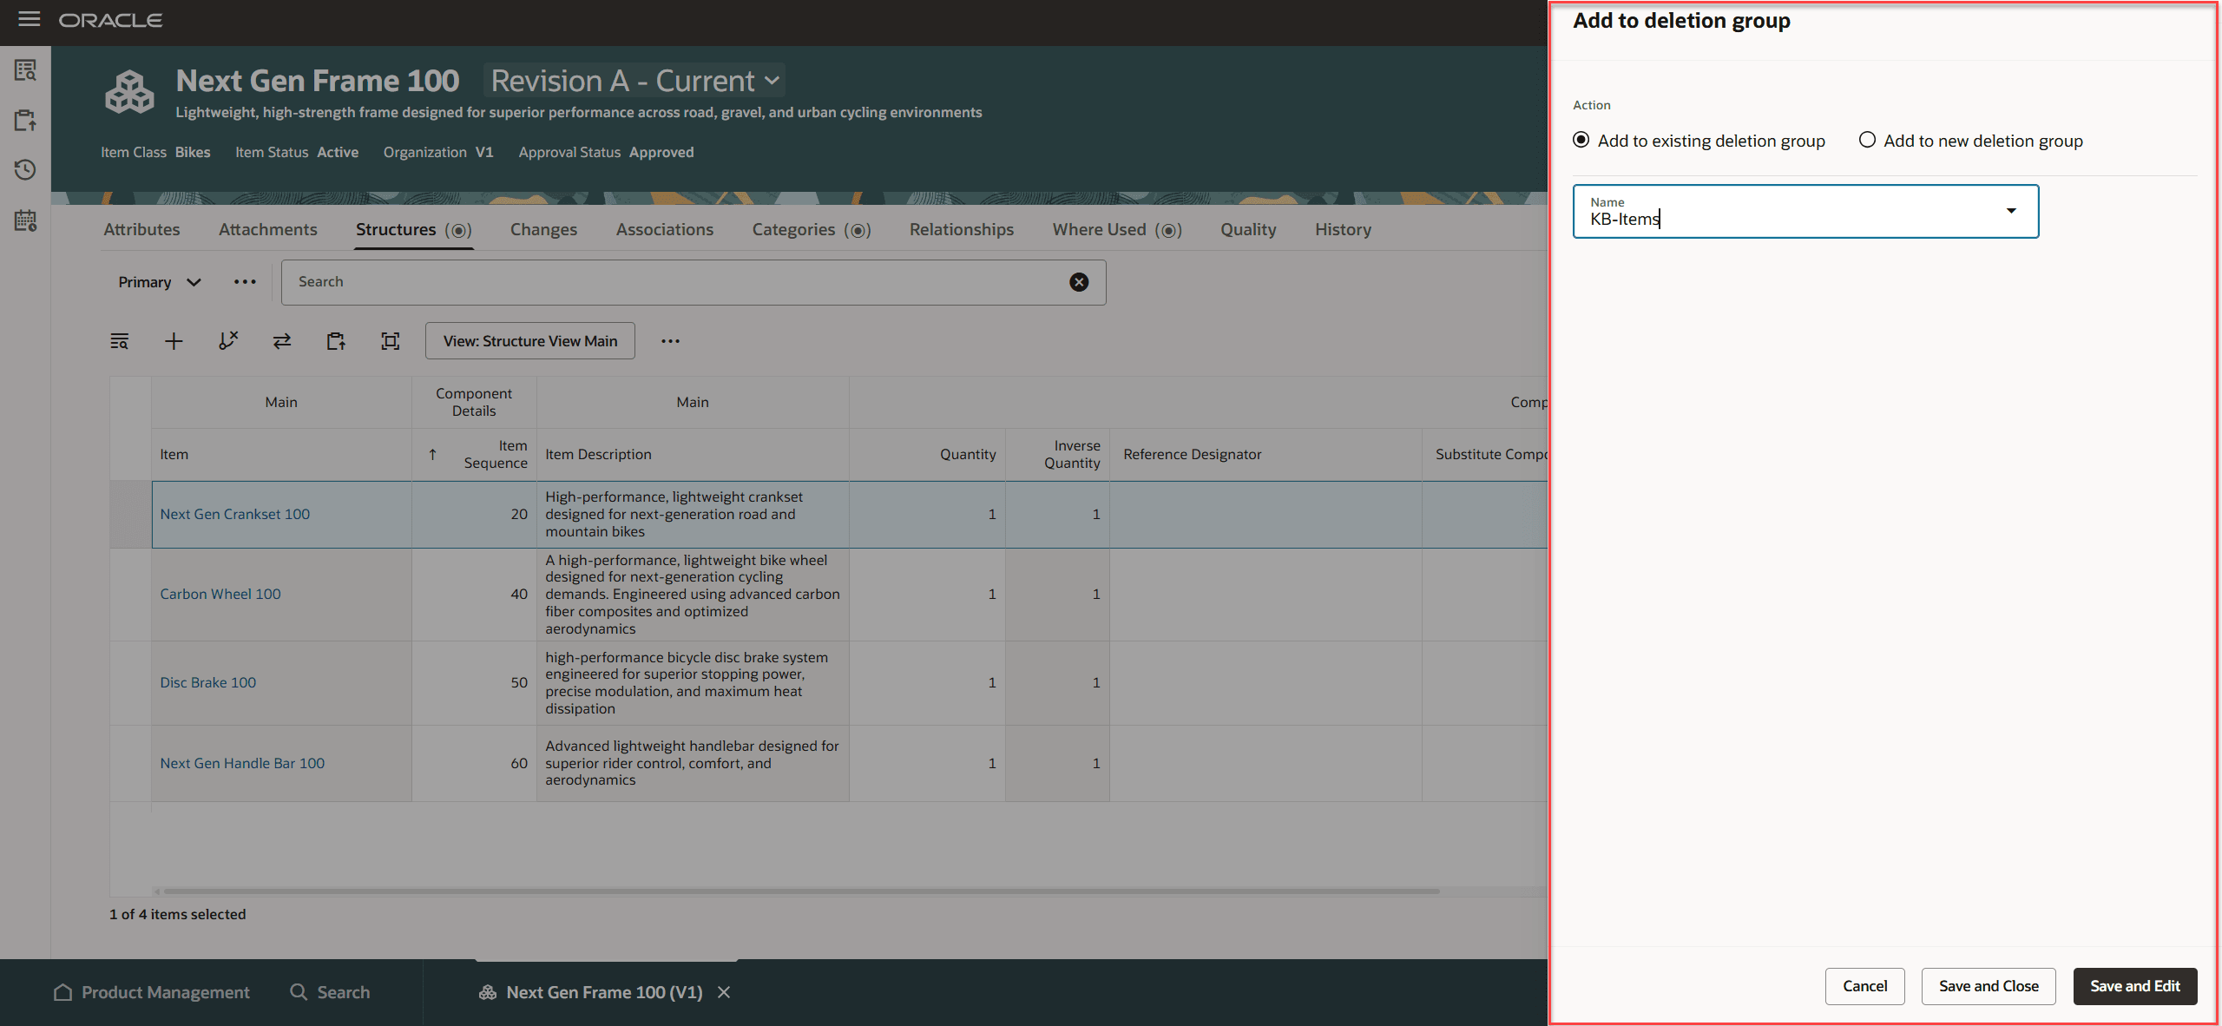This screenshot has width=2222, height=1026.
Task: Switch to the Structures tab
Action: point(414,229)
